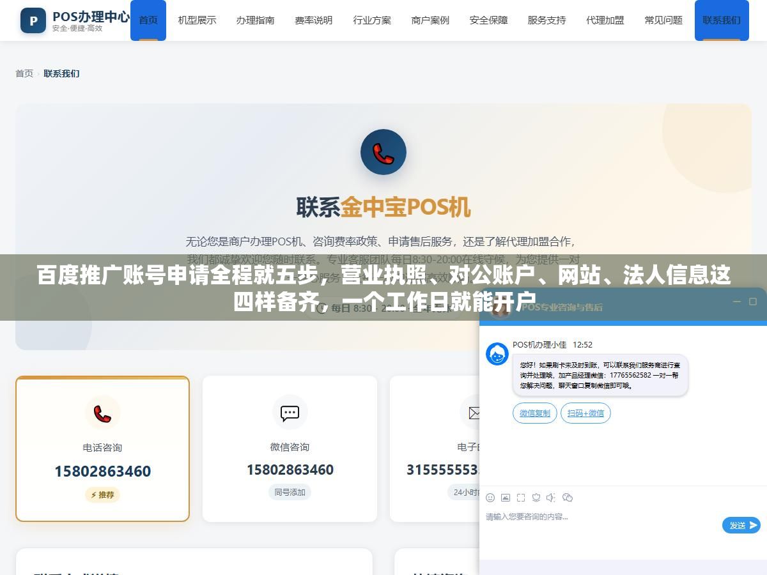The image size is (767, 575).
Task: Open the emoji picker in chat window
Action: point(490,498)
